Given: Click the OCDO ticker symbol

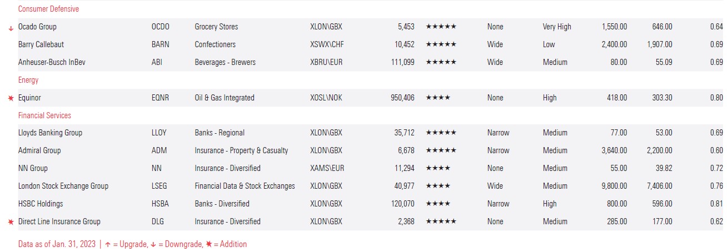Looking at the screenshot, I should pos(160,27).
